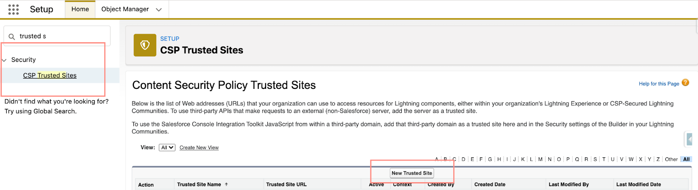This screenshot has width=698, height=190.
Task: Filter list by letter S
Action: (x=595, y=159)
